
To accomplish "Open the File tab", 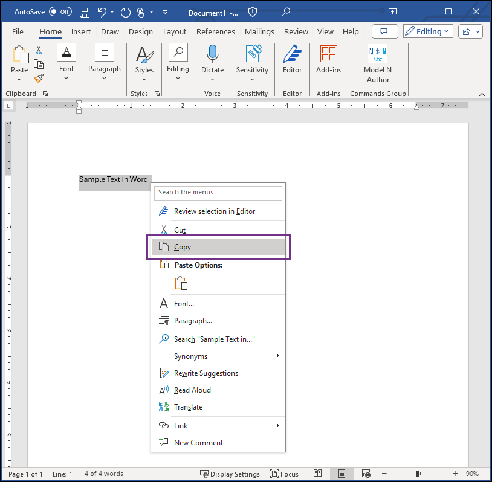I will (18, 31).
